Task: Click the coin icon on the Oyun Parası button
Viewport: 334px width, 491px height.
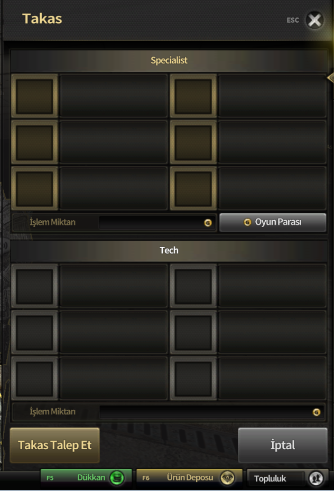Action: (247, 222)
